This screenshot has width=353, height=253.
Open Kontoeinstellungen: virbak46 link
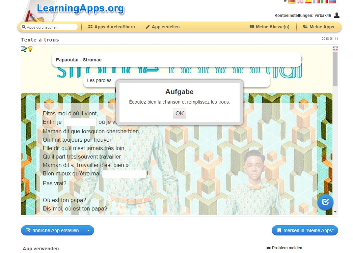pos(303,15)
